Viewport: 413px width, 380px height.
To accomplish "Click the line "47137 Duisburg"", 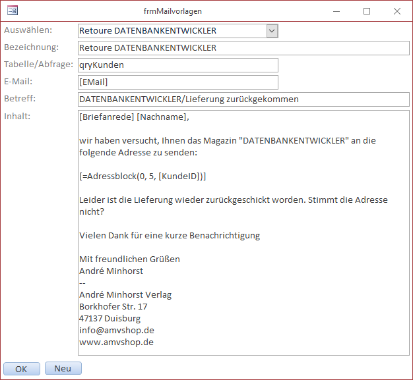I will point(110,319).
